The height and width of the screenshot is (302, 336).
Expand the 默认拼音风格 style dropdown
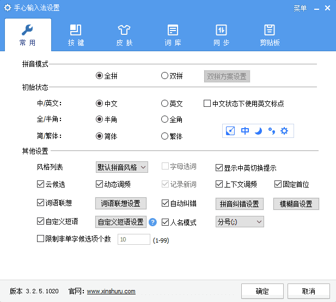tap(121, 167)
